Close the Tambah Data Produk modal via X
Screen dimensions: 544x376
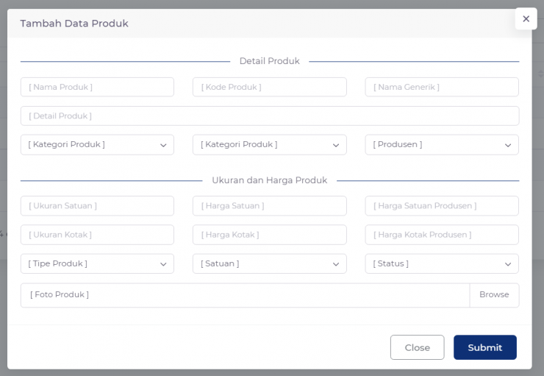click(526, 18)
